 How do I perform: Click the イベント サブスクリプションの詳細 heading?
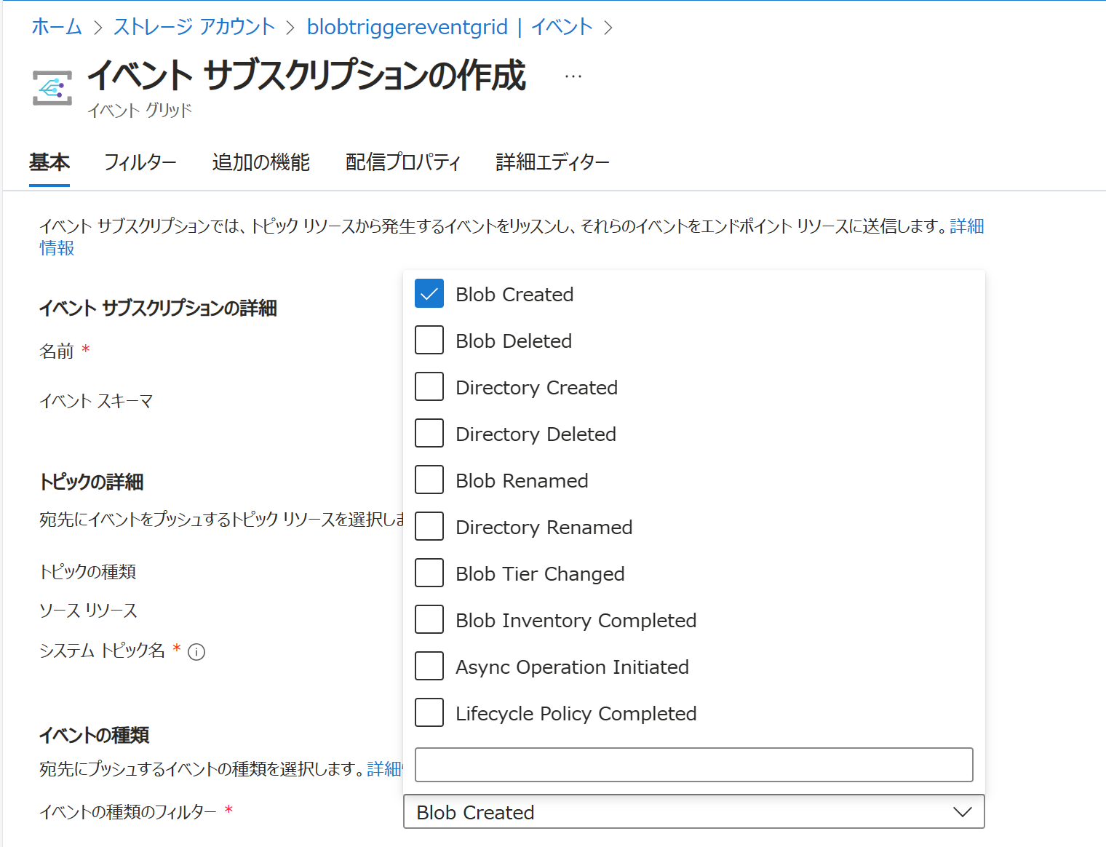[158, 308]
